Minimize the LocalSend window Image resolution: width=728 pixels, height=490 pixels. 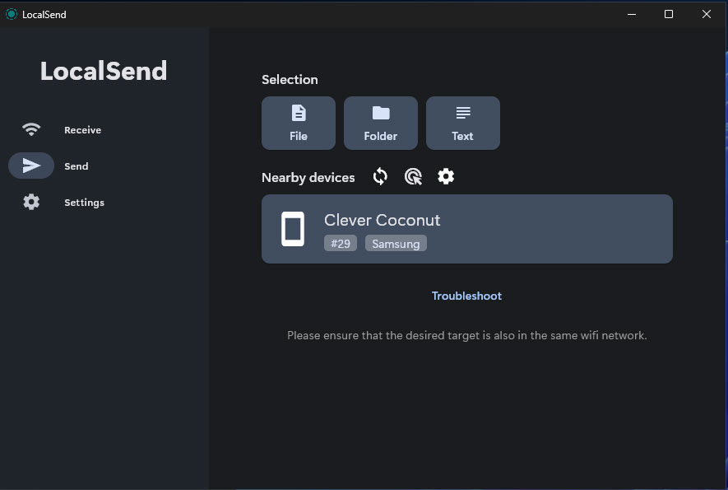point(632,15)
